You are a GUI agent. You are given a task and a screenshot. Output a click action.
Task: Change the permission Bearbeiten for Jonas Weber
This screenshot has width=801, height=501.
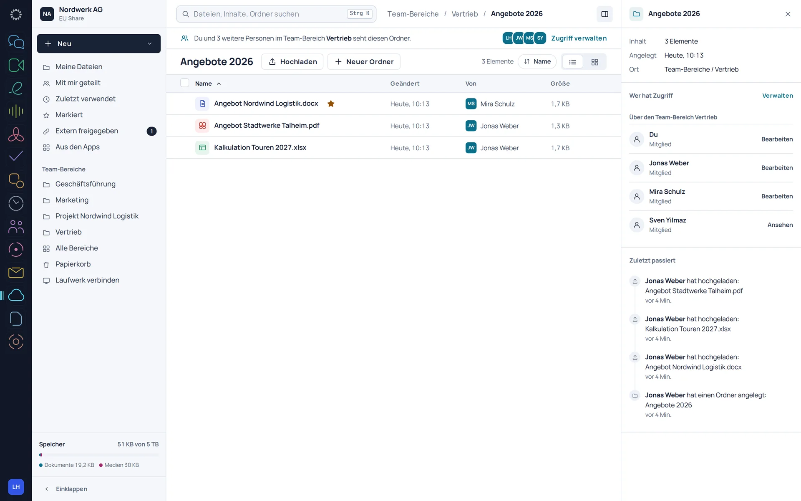[777, 168]
